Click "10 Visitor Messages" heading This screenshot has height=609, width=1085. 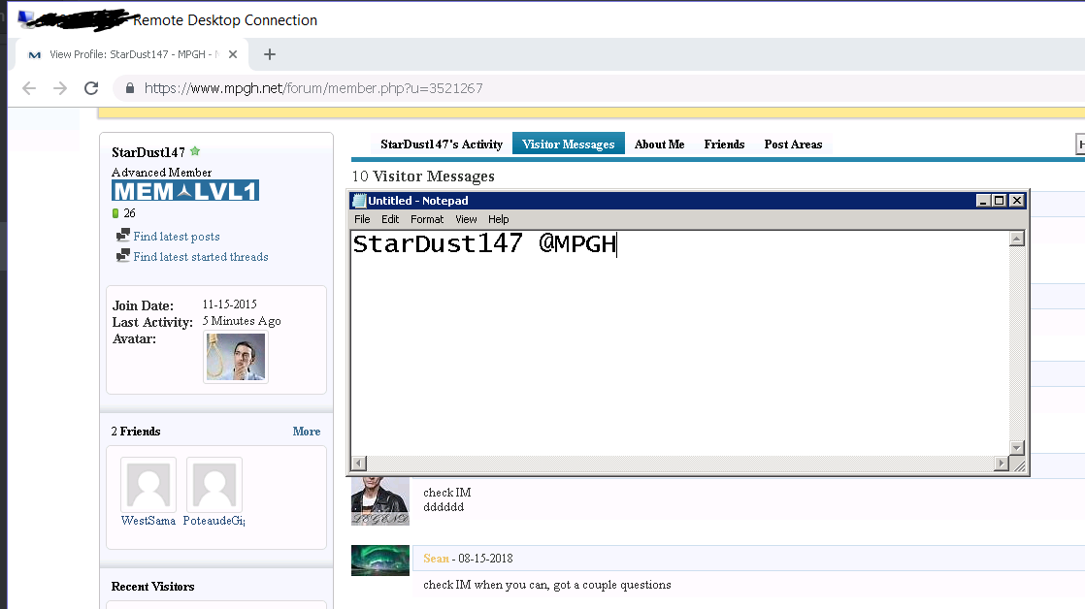423,176
